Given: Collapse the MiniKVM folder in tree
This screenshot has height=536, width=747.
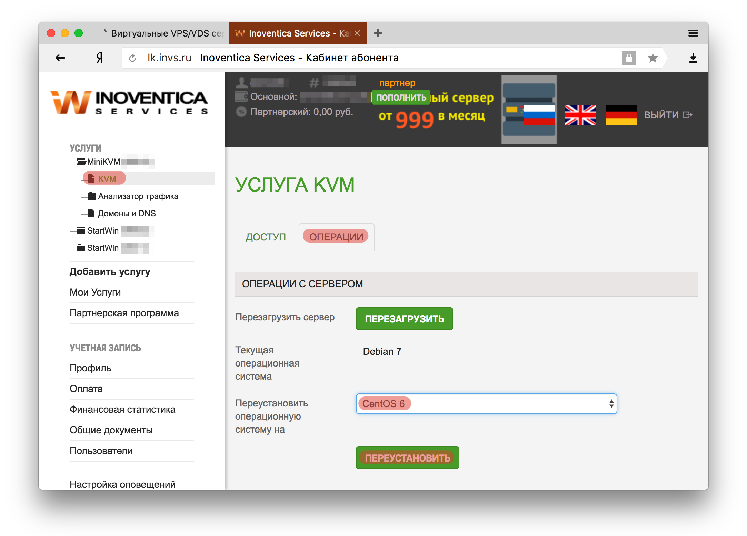Looking at the screenshot, I should pos(81,162).
